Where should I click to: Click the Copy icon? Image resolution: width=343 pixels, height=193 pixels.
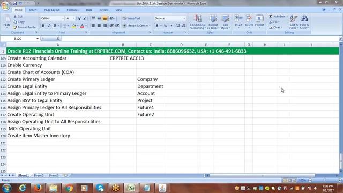point(15,22)
